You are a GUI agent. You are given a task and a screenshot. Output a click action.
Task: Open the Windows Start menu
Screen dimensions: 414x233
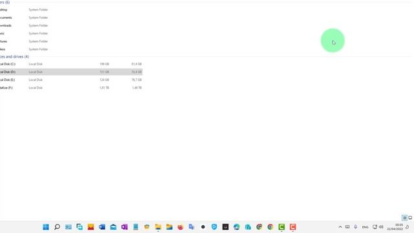46,227
